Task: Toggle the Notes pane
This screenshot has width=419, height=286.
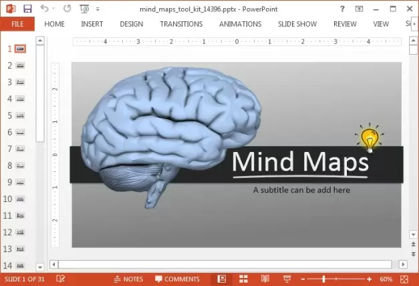Action: [x=128, y=279]
